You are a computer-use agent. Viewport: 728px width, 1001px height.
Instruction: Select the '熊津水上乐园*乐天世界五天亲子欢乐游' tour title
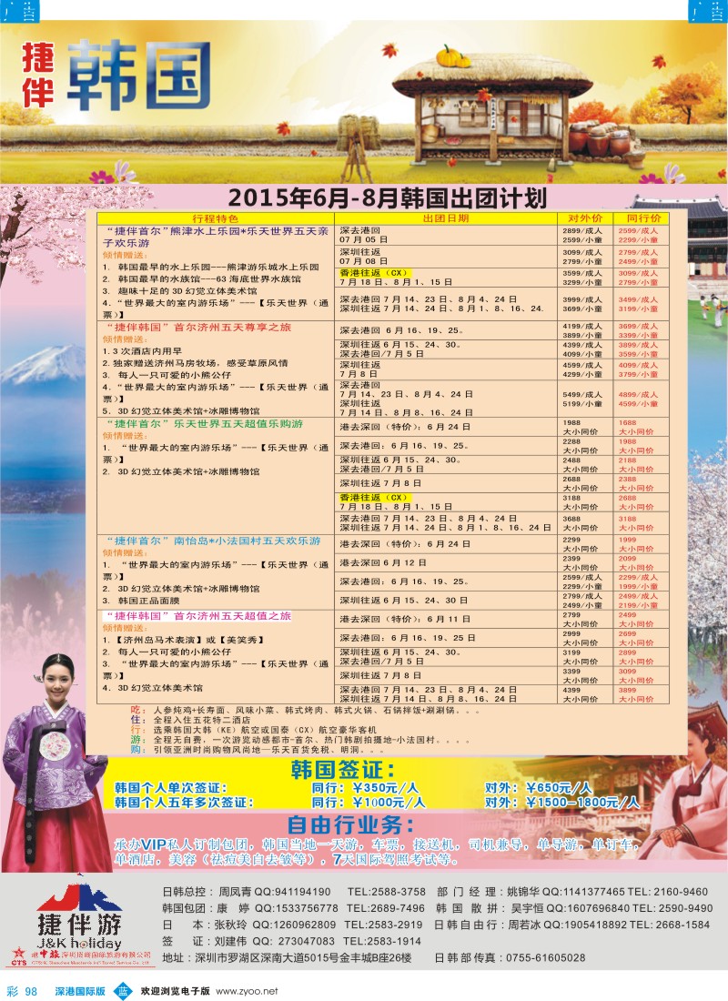pos(216,237)
